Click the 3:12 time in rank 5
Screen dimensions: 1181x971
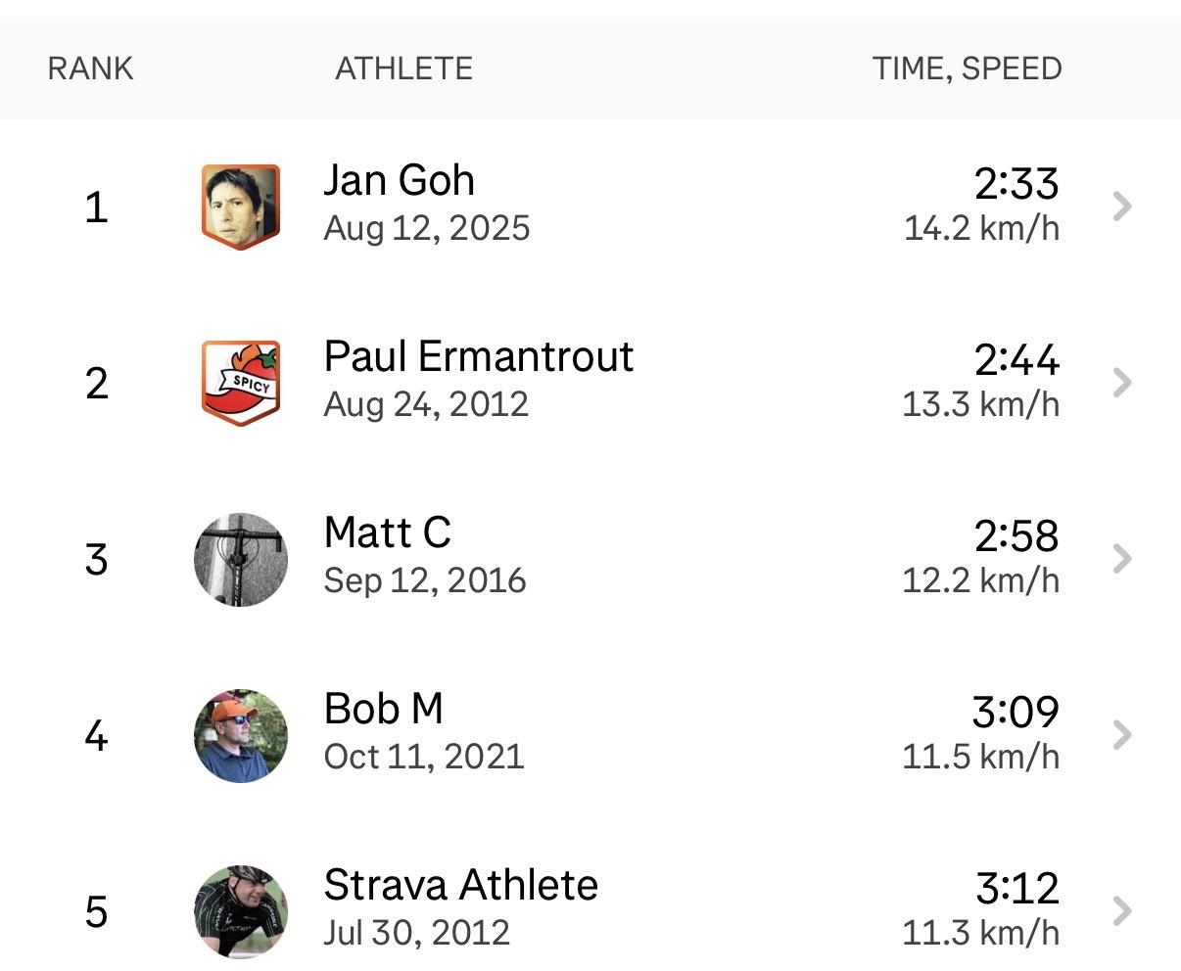(1016, 889)
